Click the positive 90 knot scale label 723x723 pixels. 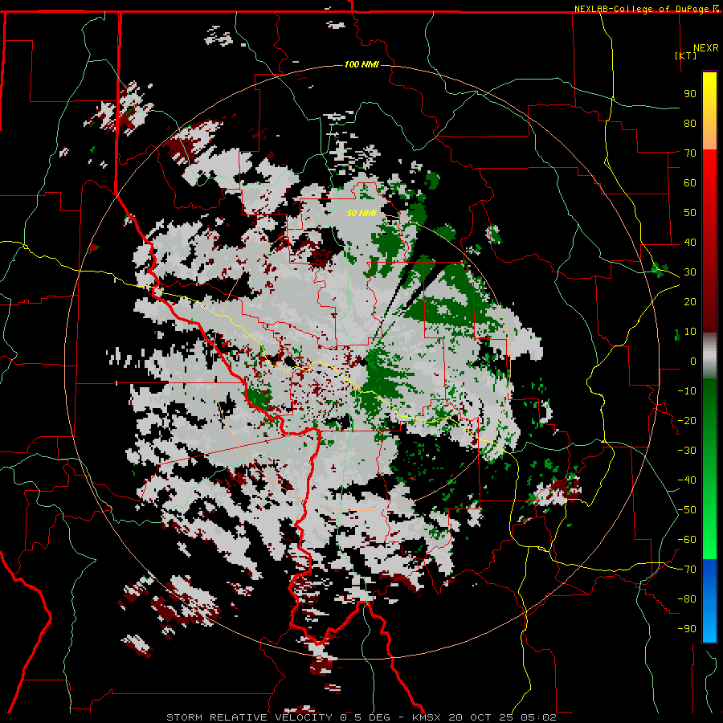[x=690, y=94]
